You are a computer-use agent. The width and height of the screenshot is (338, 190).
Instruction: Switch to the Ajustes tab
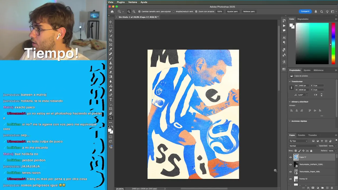pos(307,70)
